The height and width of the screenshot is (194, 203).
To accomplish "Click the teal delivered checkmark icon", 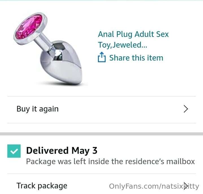I will [x=14, y=151].
